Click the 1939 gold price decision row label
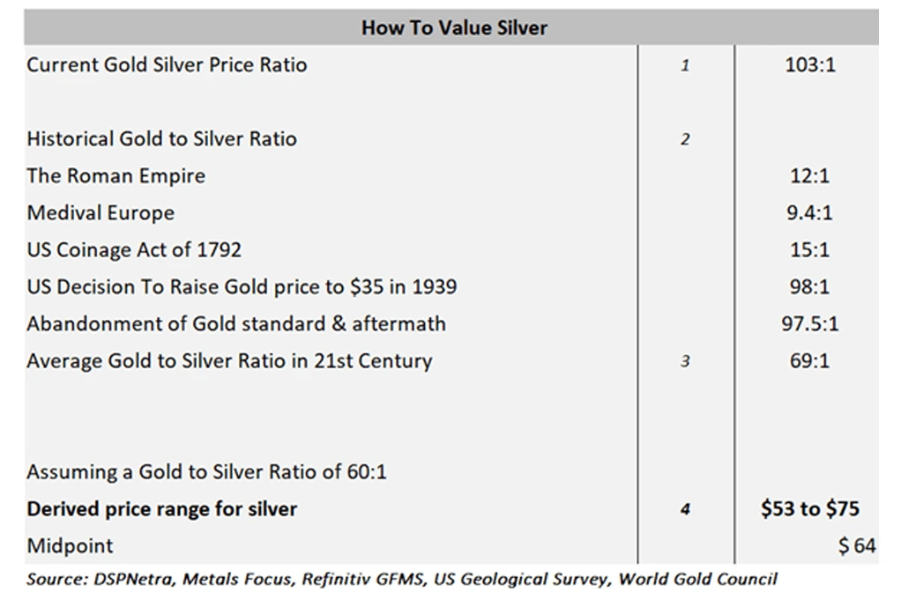This screenshot has width=901, height=600. click(x=242, y=287)
